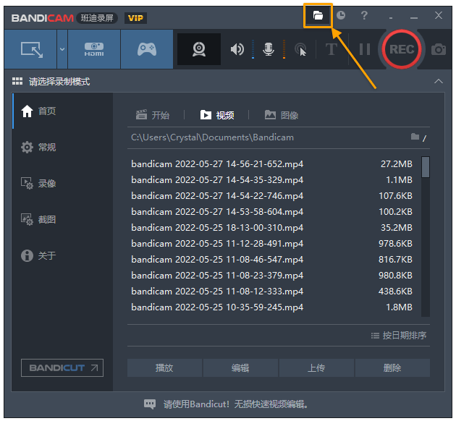This screenshot has width=456, height=421.
Task: Click the 上传 upload button
Action: tap(316, 367)
